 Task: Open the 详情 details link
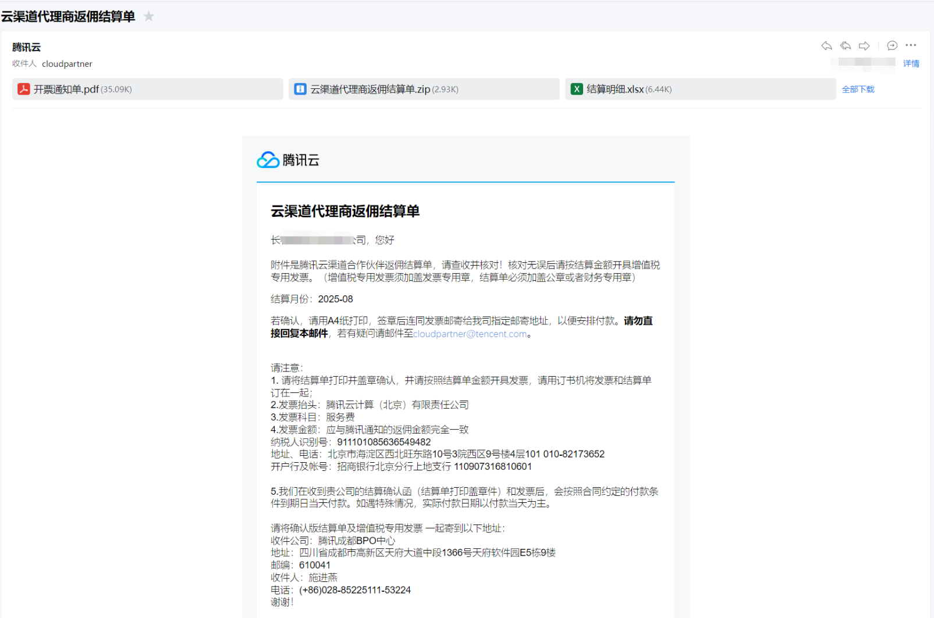pos(911,63)
